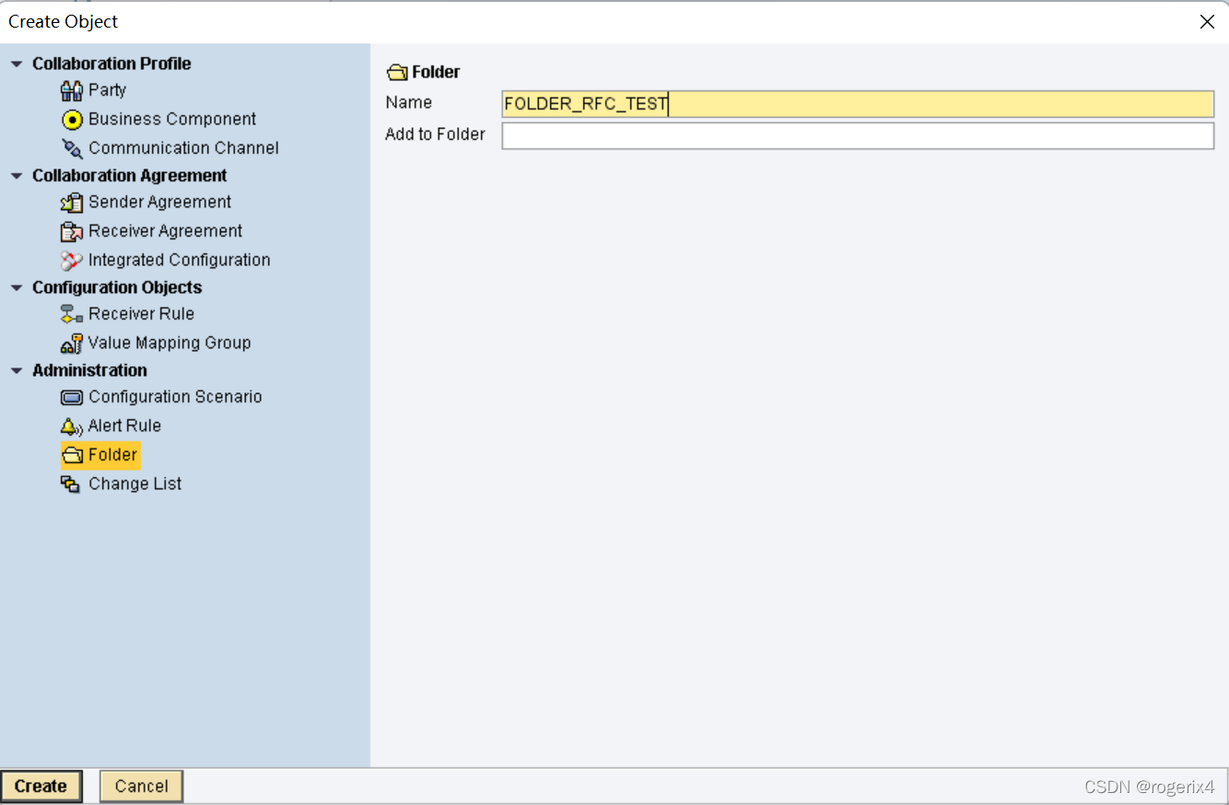Image resolution: width=1229 pixels, height=805 pixels.
Task: Click the Add to Folder field
Action: point(857,135)
